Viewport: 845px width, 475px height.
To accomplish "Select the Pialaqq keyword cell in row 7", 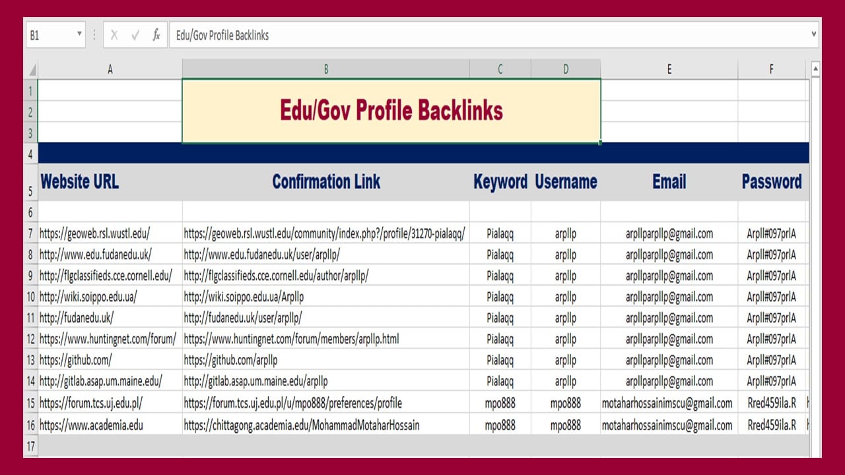I will (500, 234).
